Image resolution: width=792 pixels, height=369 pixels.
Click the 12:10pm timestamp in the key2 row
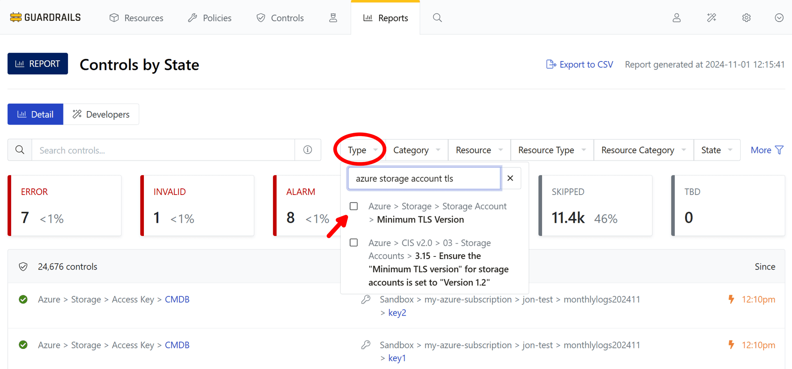(758, 299)
